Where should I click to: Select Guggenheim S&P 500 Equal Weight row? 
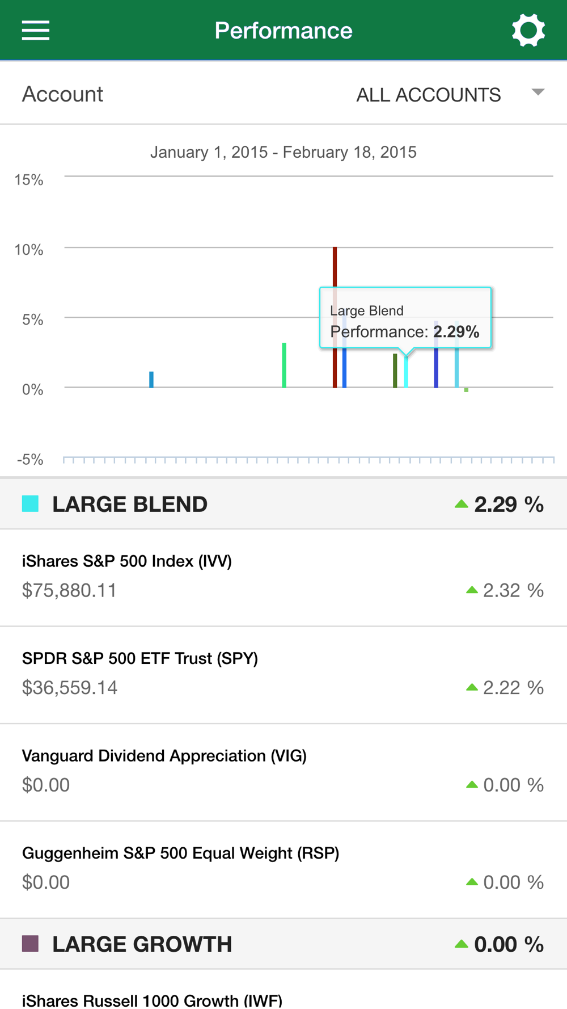[283, 869]
